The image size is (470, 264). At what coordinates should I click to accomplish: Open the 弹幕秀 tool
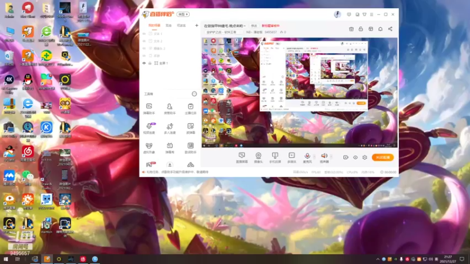[170, 148]
